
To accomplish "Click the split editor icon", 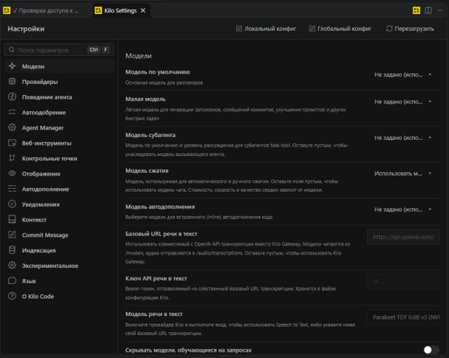I will click(x=428, y=10).
